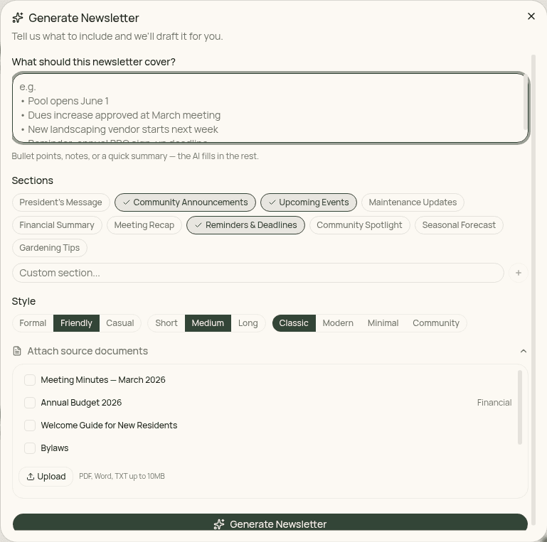The width and height of the screenshot is (547, 542).
Task: Check the Annual Budget 2026 checkbox
Action: pos(30,403)
